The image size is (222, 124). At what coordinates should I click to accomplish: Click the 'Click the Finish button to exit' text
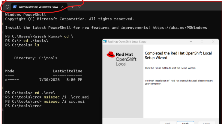coord(170,68)
